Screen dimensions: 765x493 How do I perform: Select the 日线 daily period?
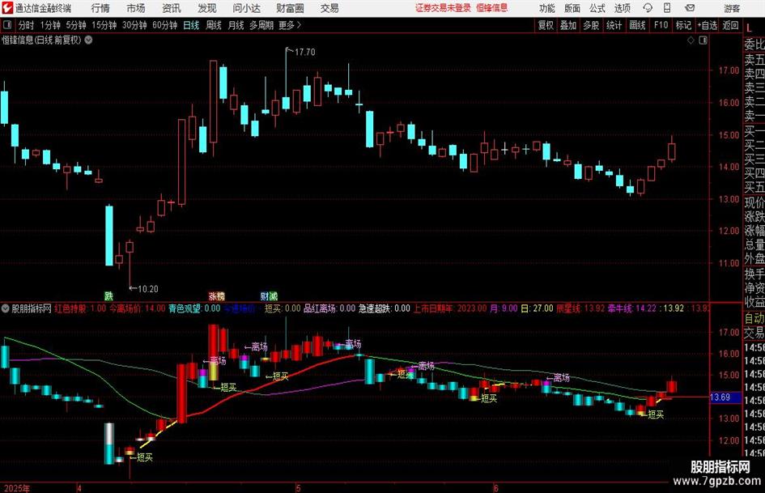191,25
